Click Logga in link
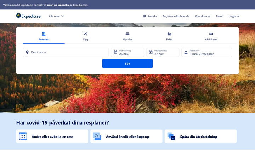Image resolution: width=255 pixels, height=150 pixels. click(234, 16)
